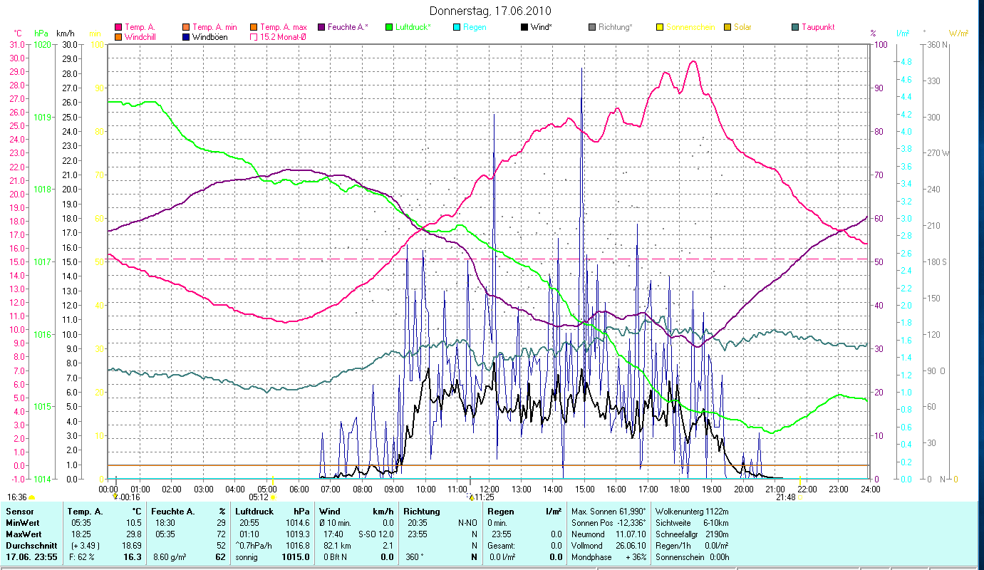Toggle the 15.2 Monat-Ø legend box
Viewport: 984px width, 570px height.
[x=254, y=37]
